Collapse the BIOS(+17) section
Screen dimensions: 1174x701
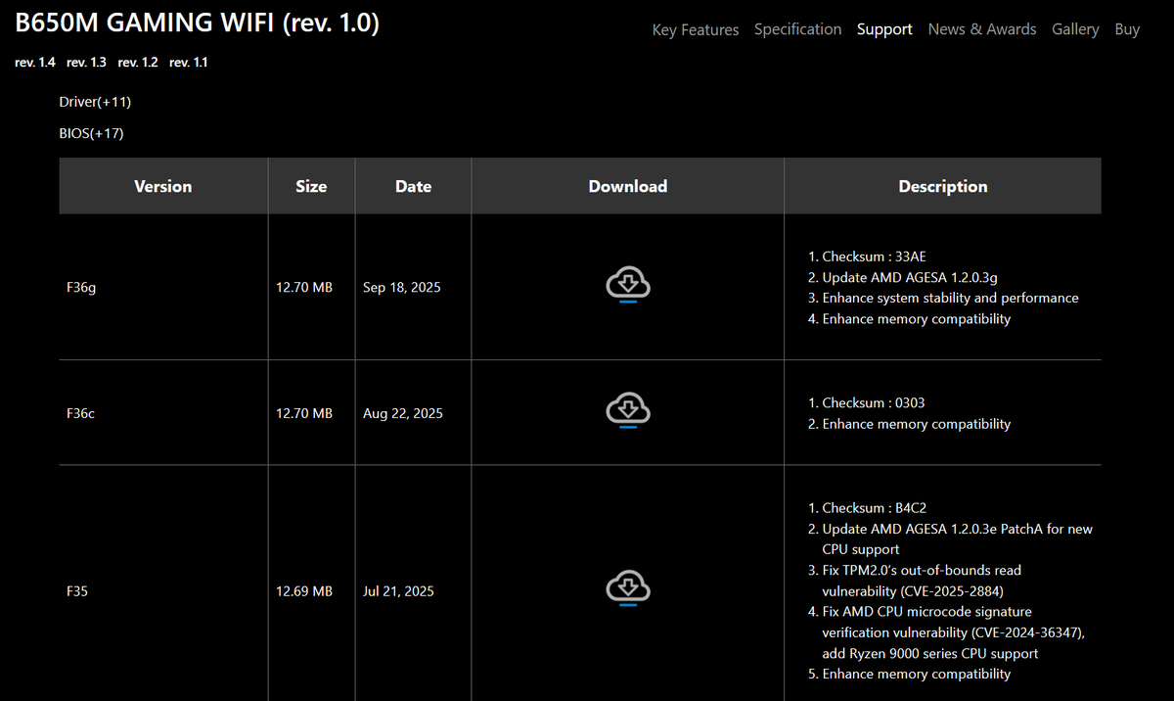91,133
